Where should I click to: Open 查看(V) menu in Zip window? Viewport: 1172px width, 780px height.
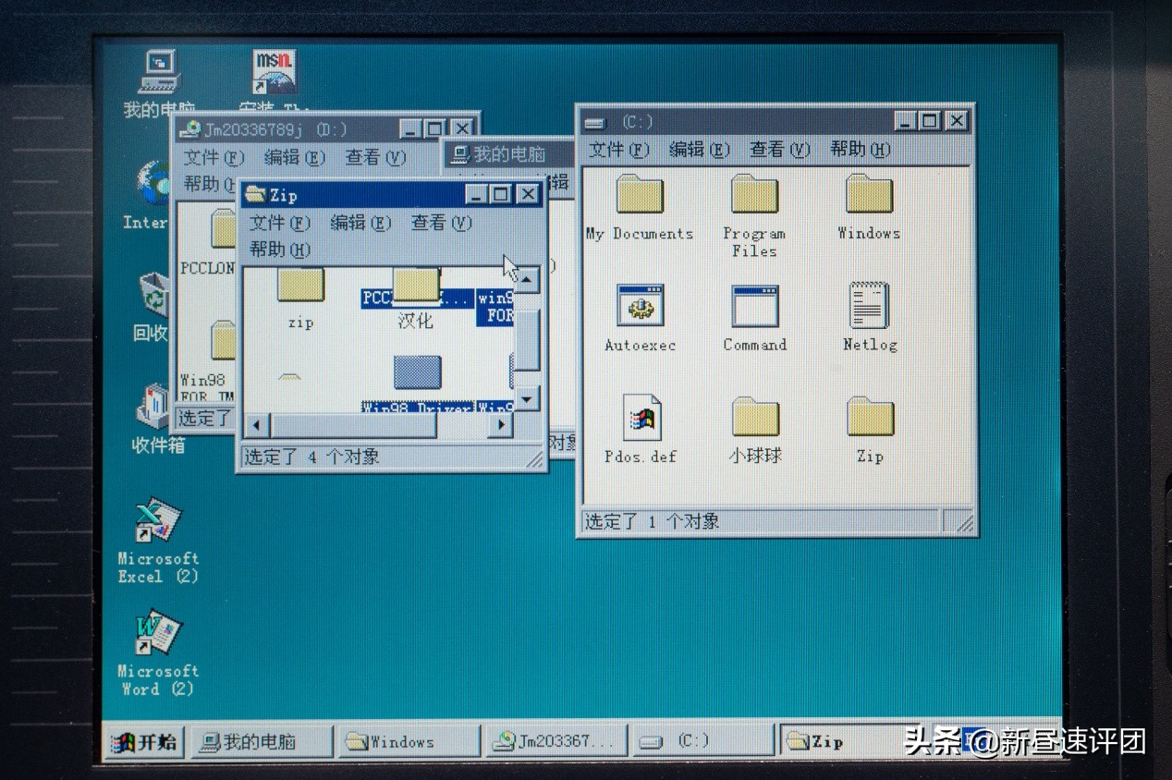click(441, 223)
